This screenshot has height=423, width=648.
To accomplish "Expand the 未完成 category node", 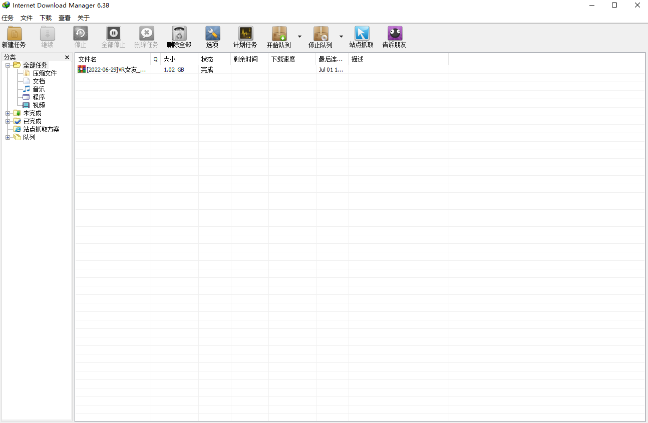I will 8,113.
